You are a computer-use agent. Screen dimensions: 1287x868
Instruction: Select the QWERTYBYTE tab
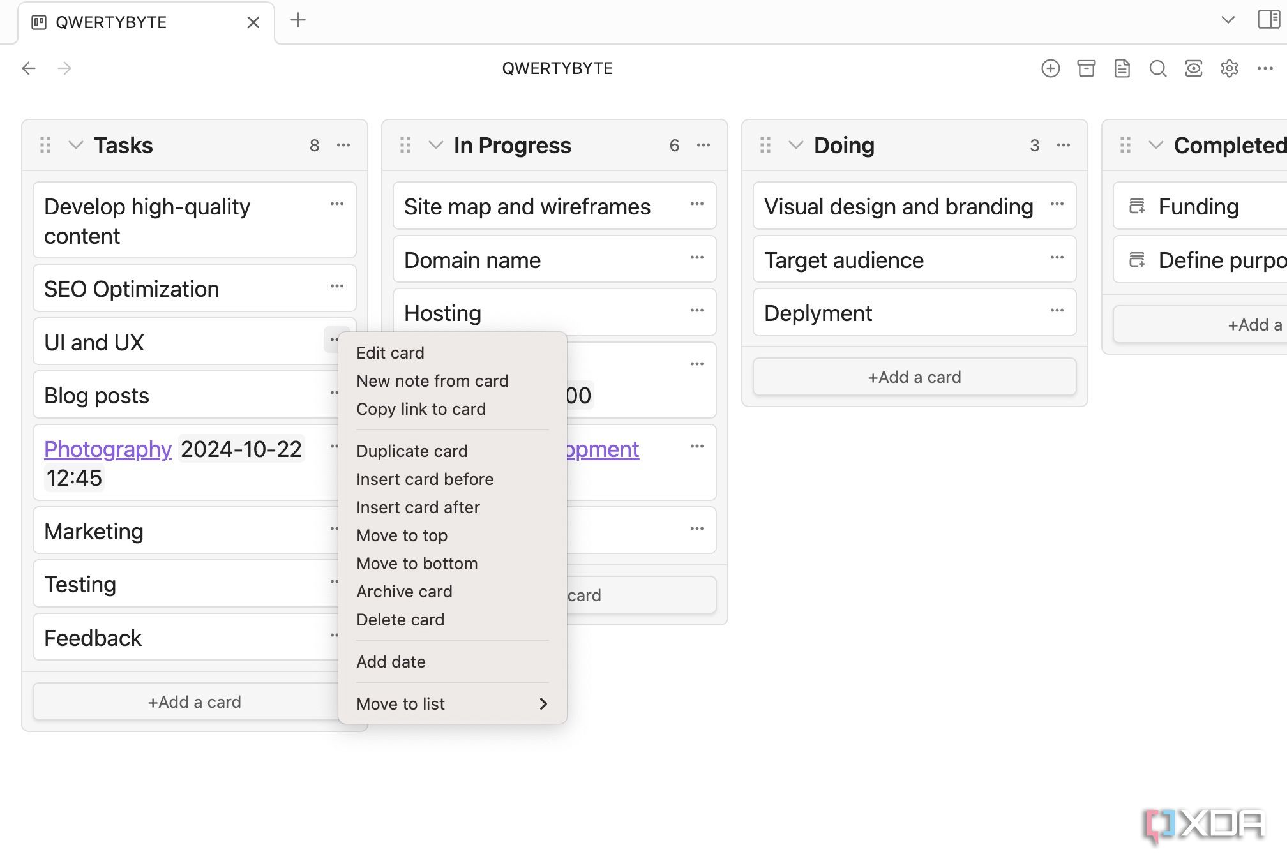tap(146, 22)
